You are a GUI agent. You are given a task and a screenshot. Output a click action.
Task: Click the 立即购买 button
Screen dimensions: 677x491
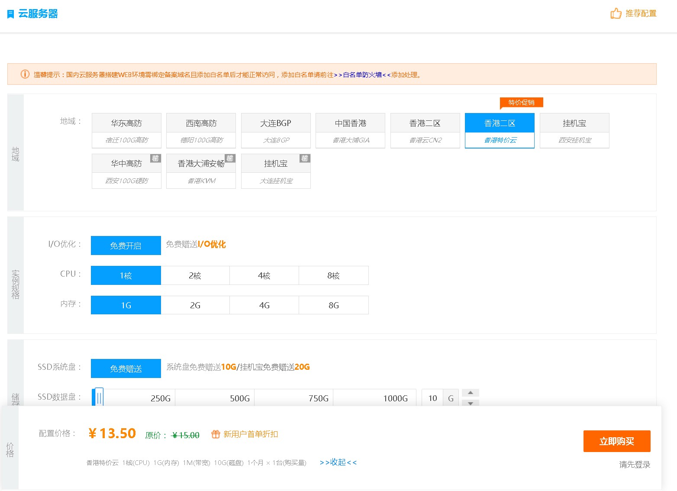coord(617,441)
